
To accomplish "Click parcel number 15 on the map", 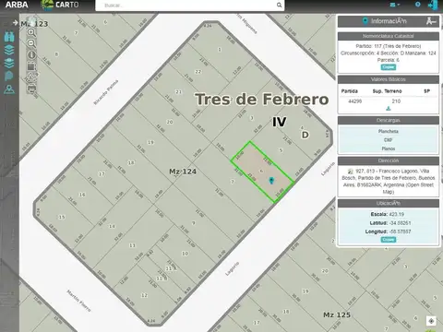I will pyautogui.click(x=62, y=217).
